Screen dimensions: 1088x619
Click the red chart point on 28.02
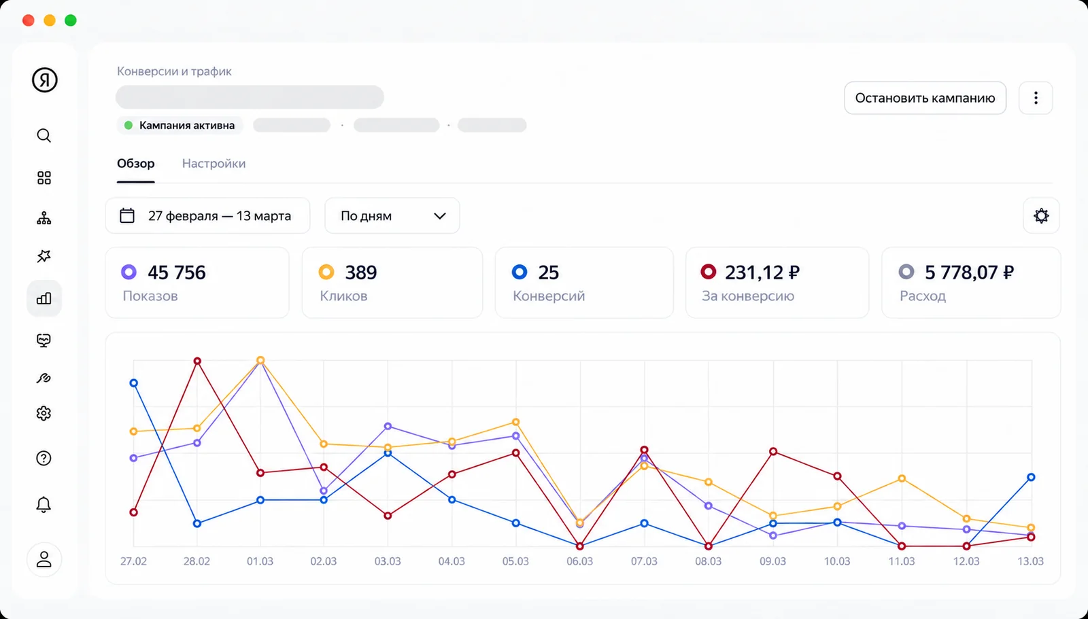[197, 361]
